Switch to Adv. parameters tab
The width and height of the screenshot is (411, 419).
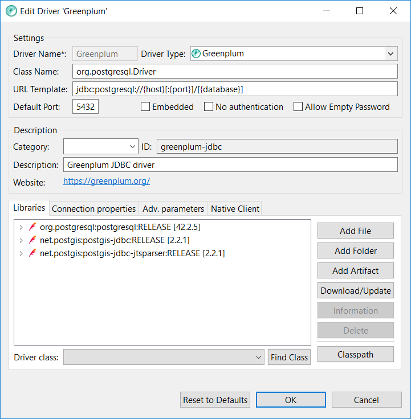[x=173, y=209]
